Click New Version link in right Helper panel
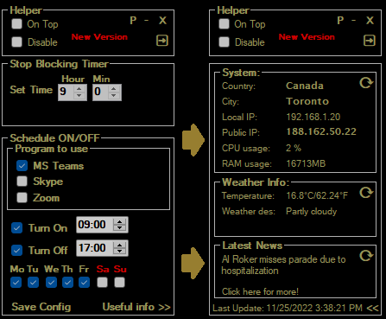The width and height of the screenshot is (386, 319). pos(307,37)
